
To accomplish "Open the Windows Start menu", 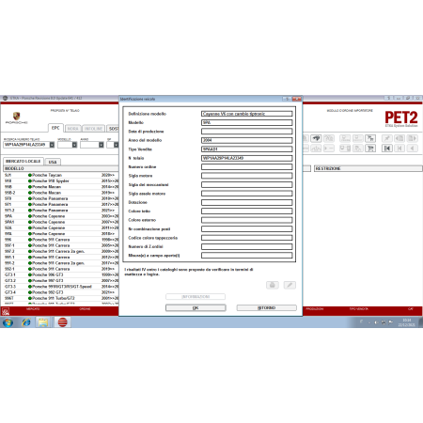I will point(8,322).
